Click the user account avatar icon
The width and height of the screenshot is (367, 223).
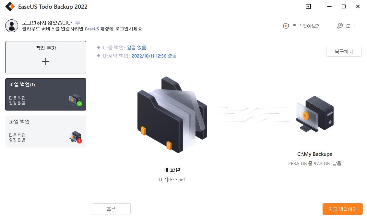click(12, 26)
